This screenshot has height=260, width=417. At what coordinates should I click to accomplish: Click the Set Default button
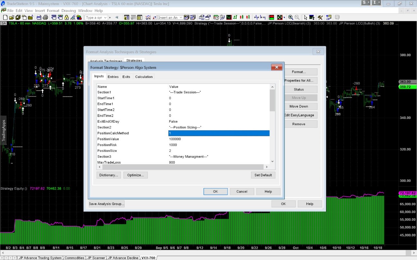[263, 175]
